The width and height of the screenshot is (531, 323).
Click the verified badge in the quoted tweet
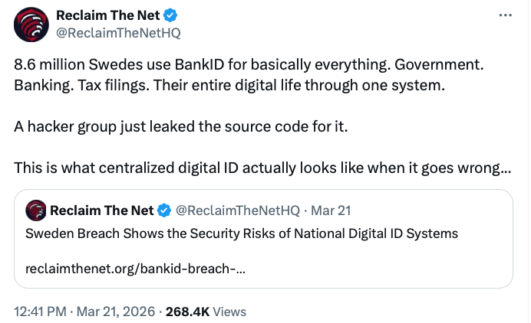[x=164, y=210]
